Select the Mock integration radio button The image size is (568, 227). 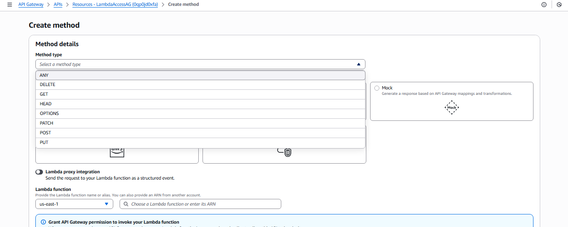click(x=376, y=88)
